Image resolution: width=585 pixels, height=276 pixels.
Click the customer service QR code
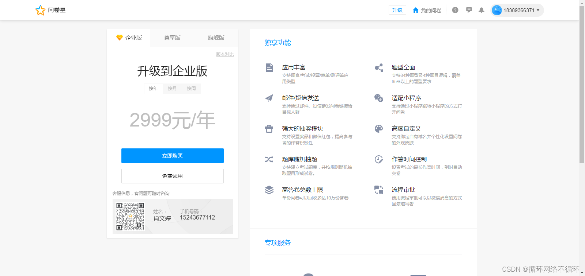pos(130,217)
